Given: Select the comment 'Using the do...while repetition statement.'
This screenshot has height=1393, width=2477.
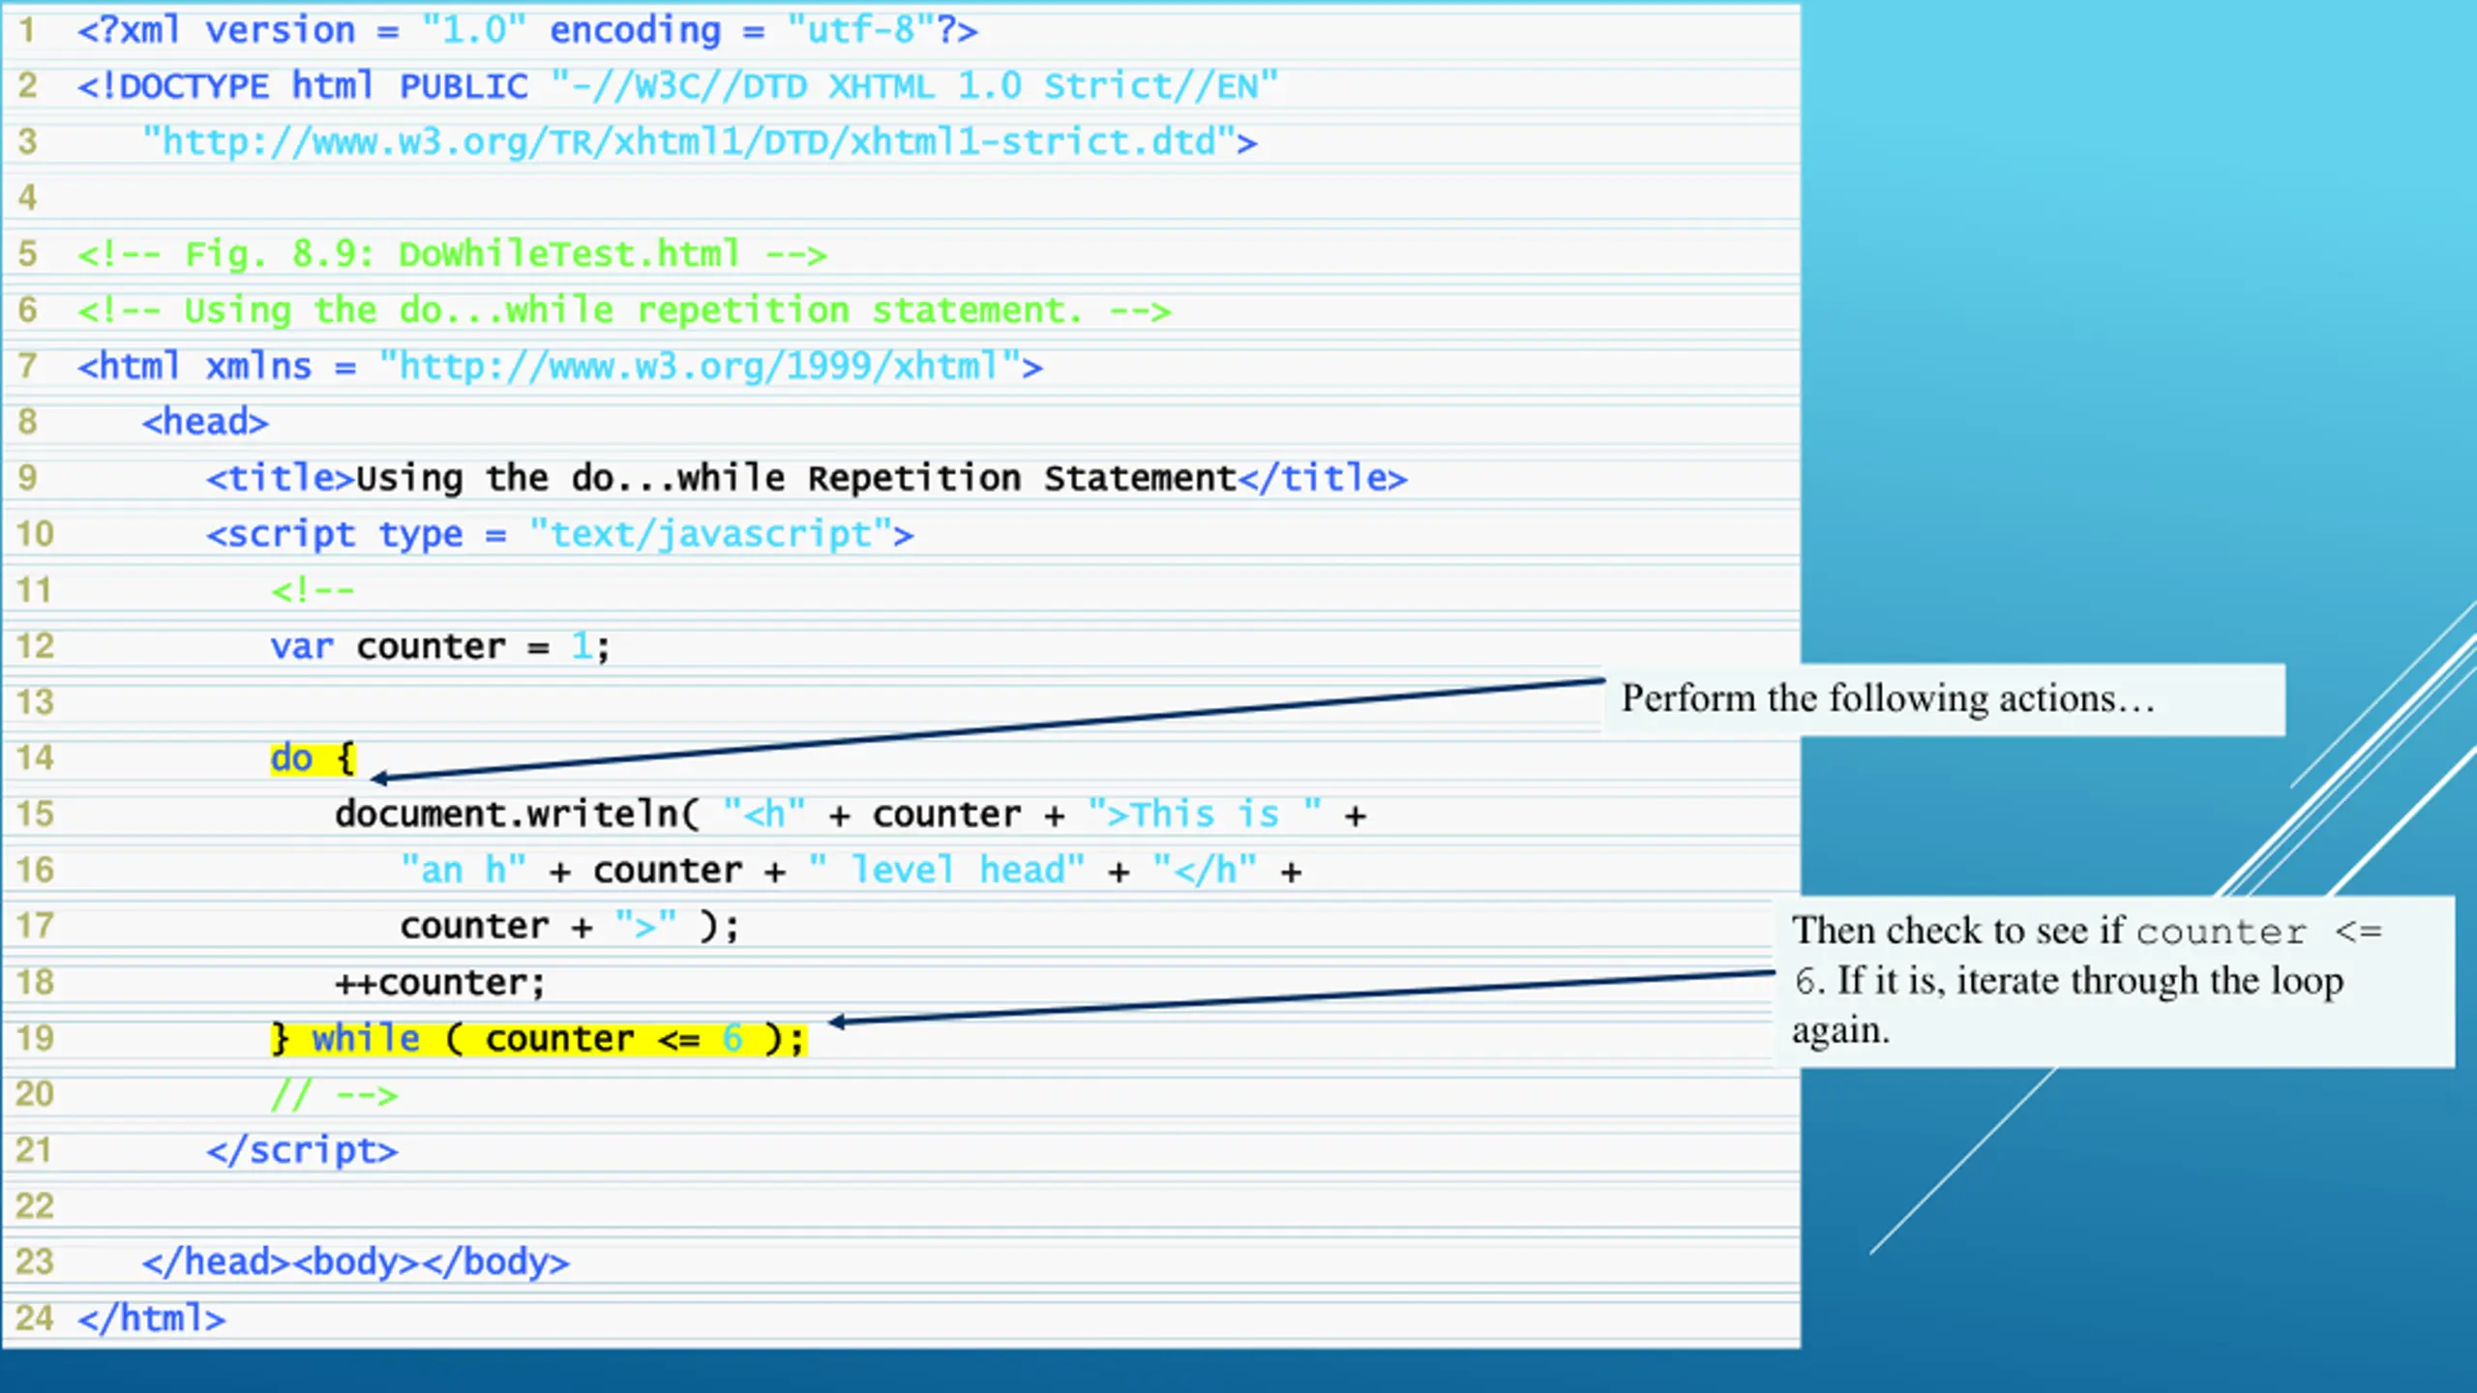Looking at the screenshot, I should click(624, 311).
